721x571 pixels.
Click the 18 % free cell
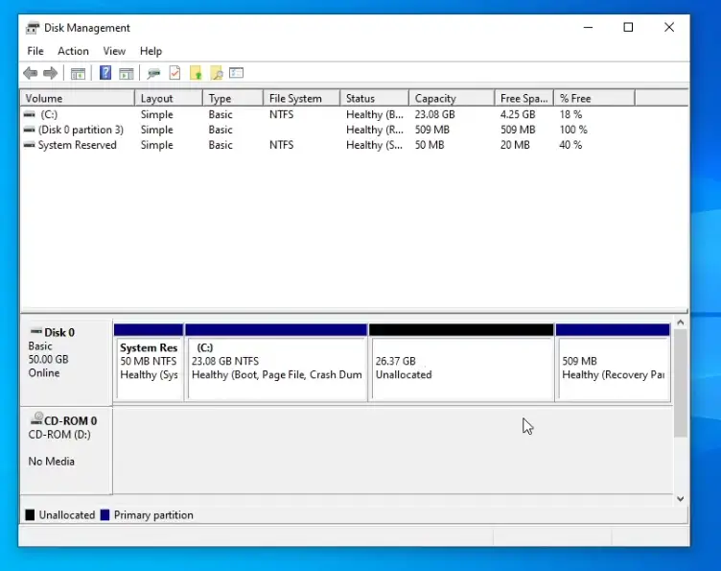pyautogui.click(x=570, y=114)
